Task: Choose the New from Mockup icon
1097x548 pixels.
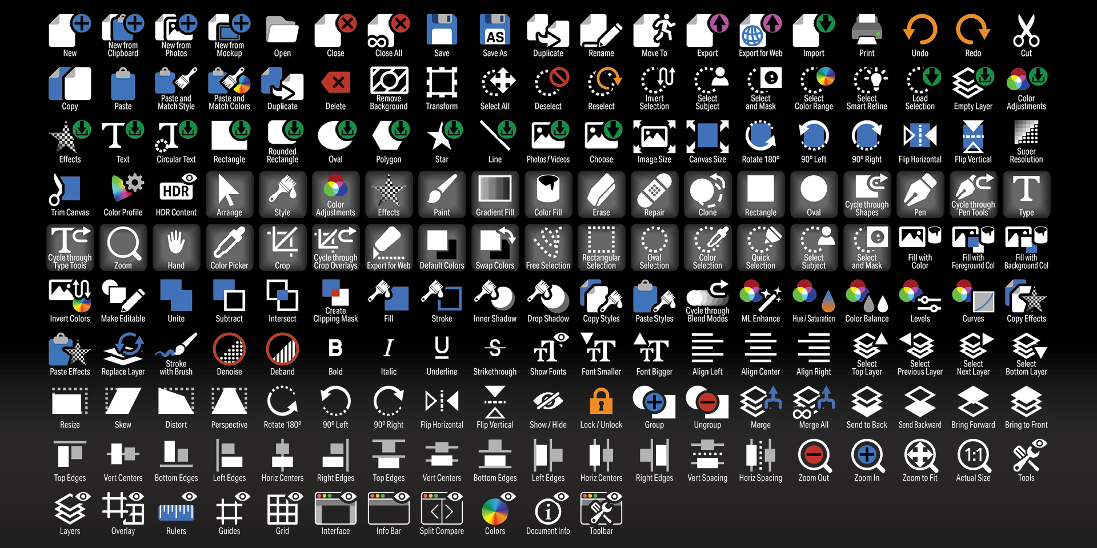Action: [x=229, y=29]
